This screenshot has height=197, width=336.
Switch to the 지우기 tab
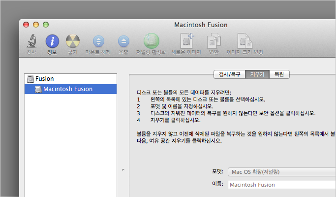[257, 74]
